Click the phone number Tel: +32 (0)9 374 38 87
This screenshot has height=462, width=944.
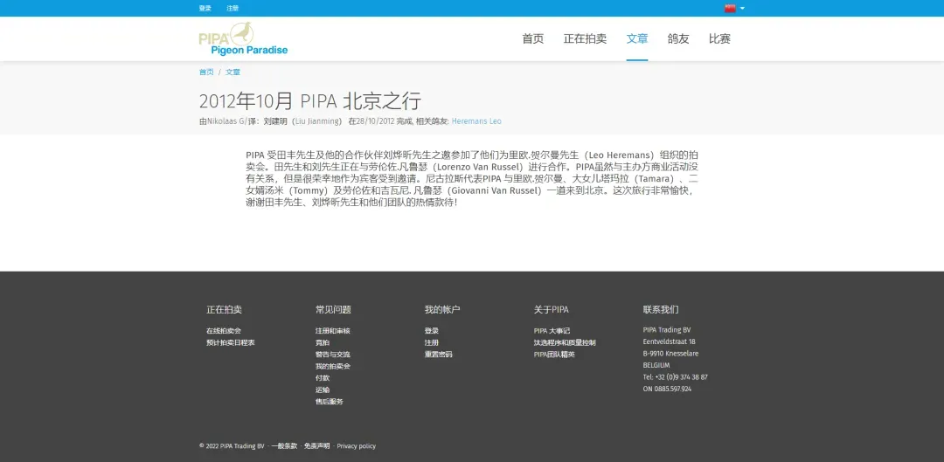676,377
